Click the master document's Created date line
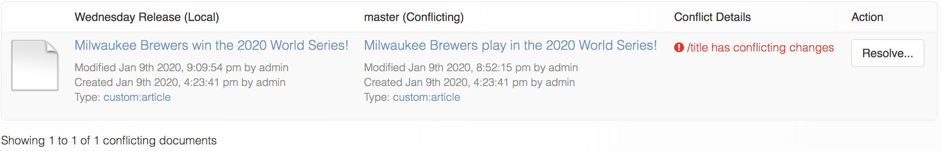 (x=469, y=82)
